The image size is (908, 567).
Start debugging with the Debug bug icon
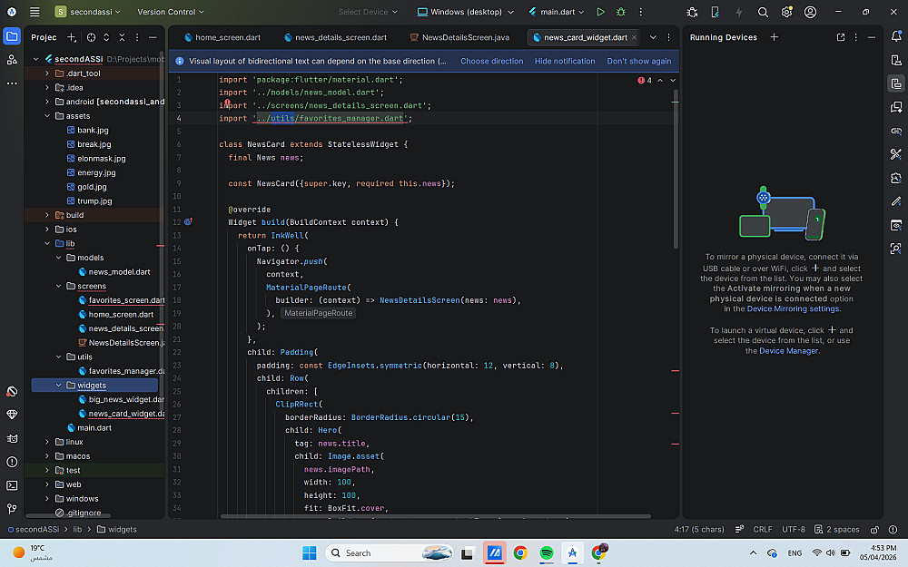point(621,13)
